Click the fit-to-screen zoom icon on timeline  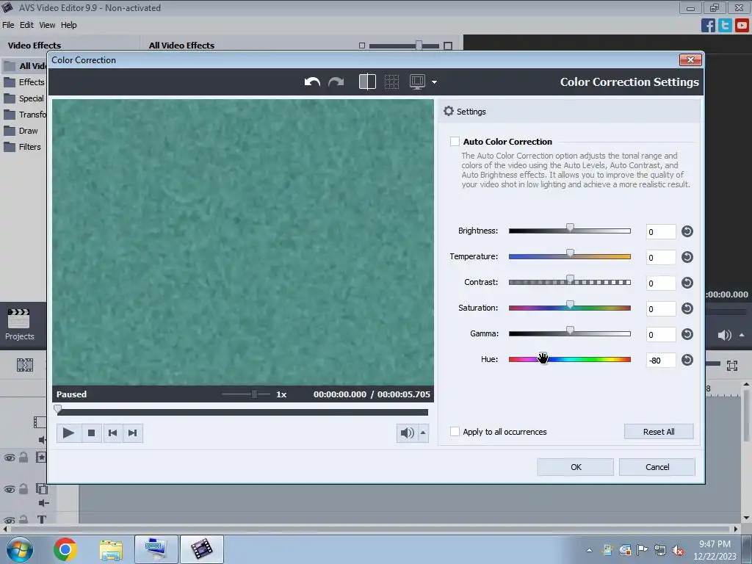click(x=732, y=366)
